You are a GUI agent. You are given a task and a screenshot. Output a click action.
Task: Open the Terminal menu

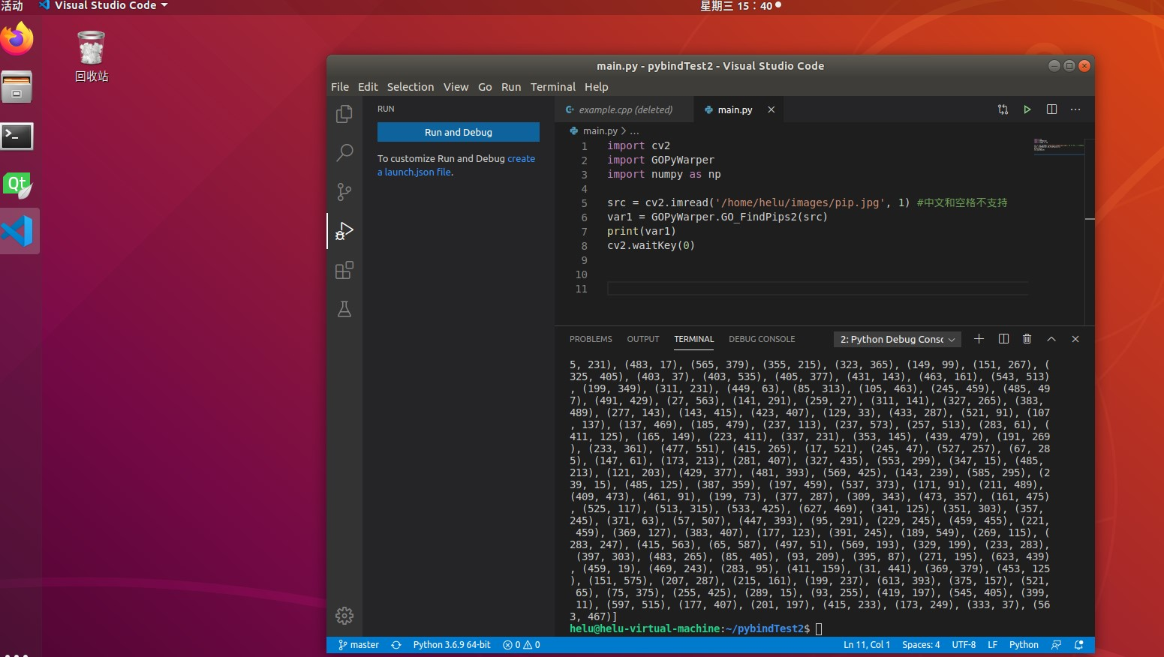pyautogui.click(x=552, y=87)
